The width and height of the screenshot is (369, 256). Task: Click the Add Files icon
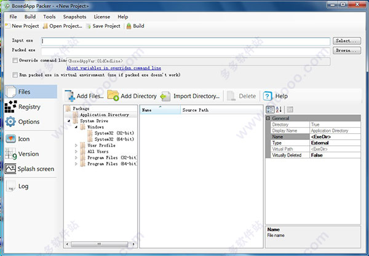(69, 96)
